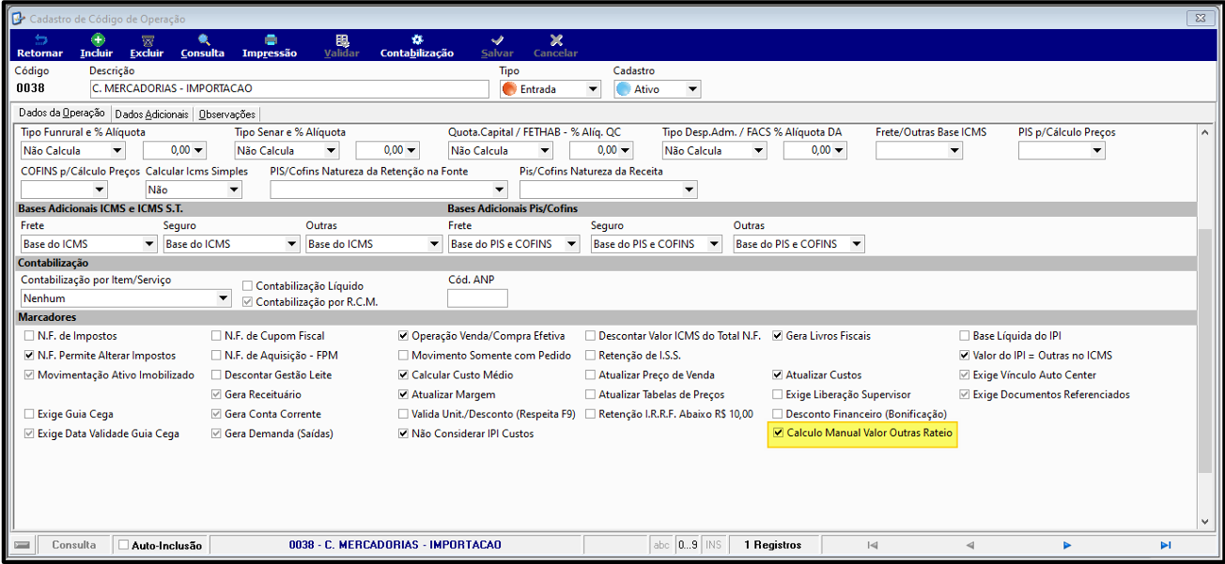Check Atualizar Preço de Venda
The width and height of the screenshot is (1225, 564).
pyautogui.click(x=591, y=374)
